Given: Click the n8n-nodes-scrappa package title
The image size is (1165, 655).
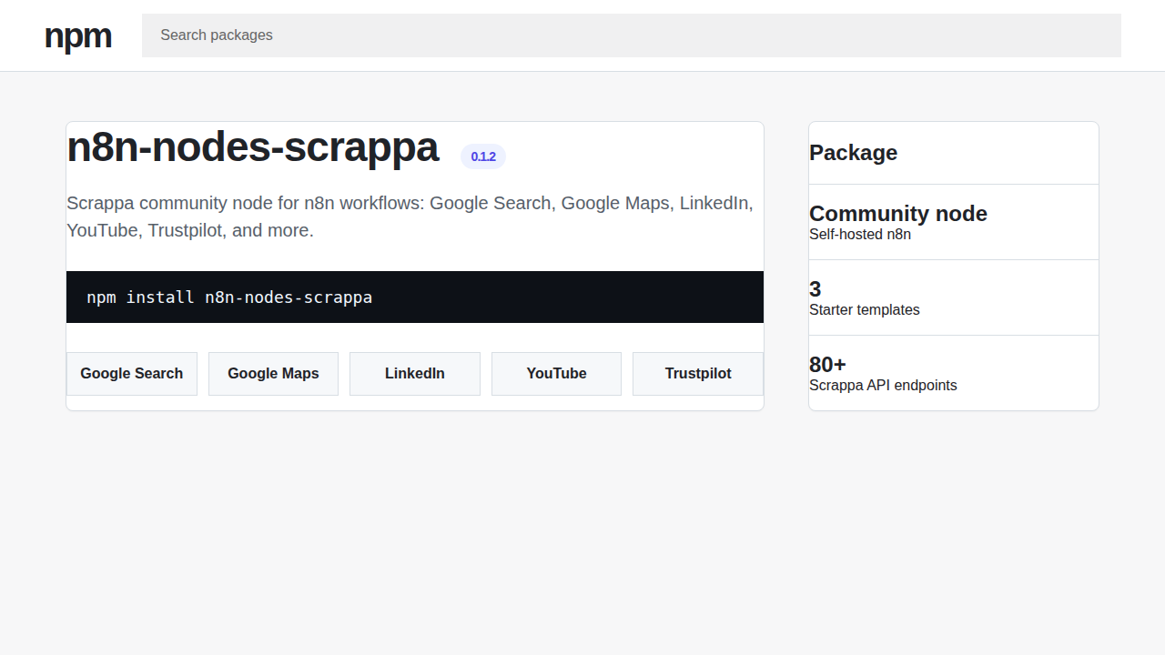Looking at the screenshot, I should pos(253,146).
